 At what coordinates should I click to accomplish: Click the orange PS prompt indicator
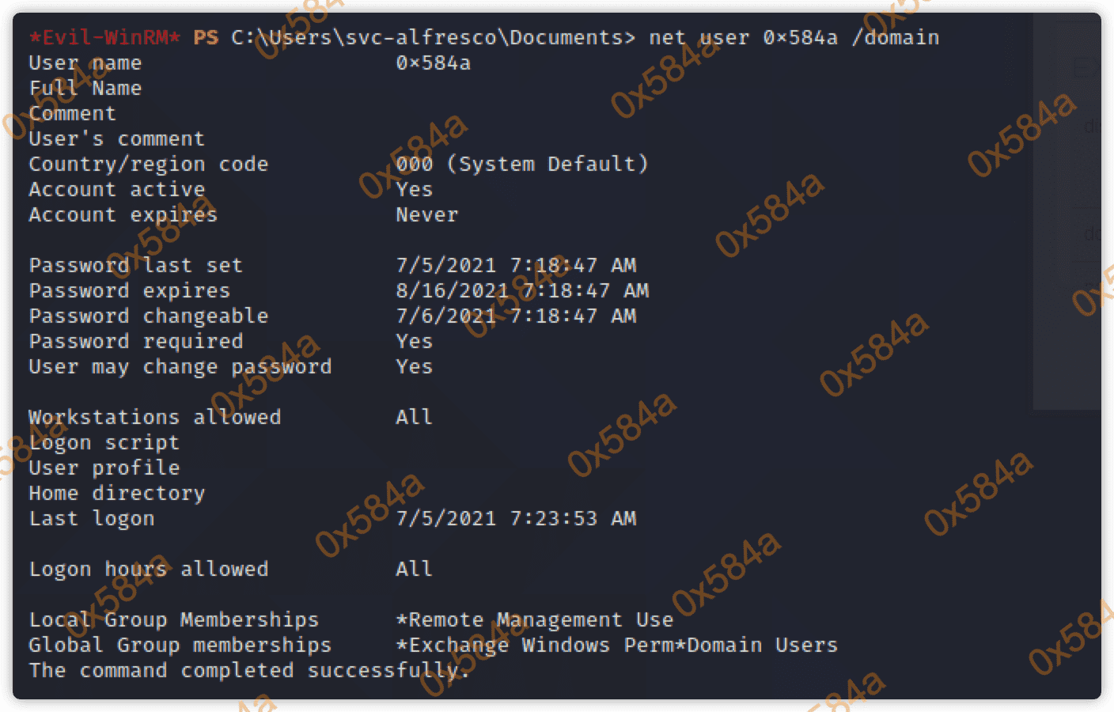(206, 37)
